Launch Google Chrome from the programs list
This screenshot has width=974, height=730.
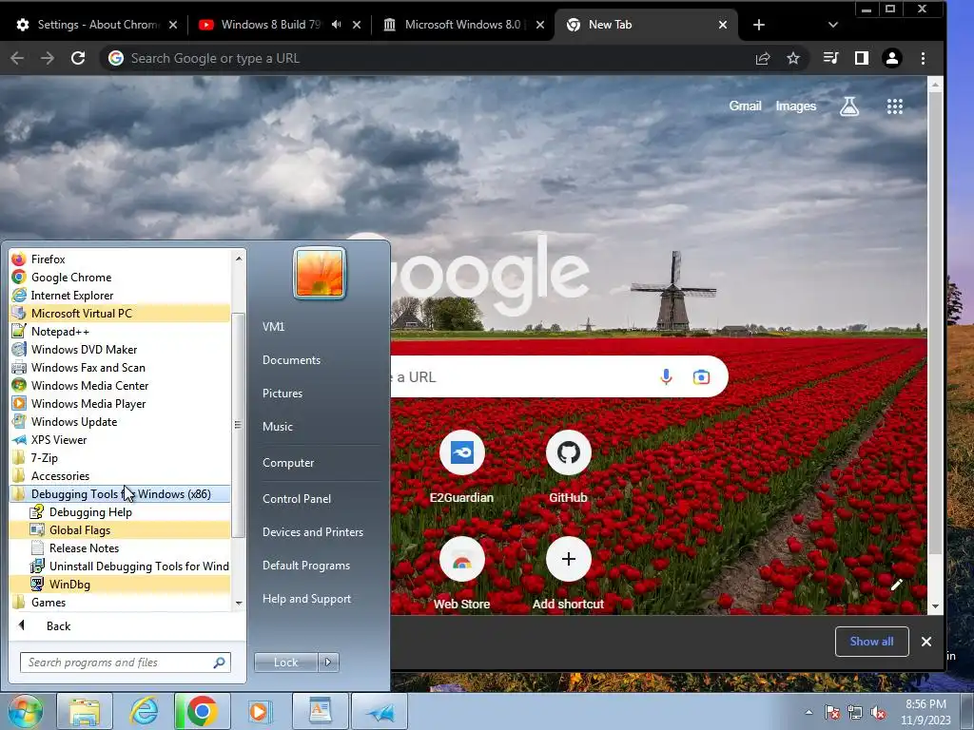coord(120,277)
